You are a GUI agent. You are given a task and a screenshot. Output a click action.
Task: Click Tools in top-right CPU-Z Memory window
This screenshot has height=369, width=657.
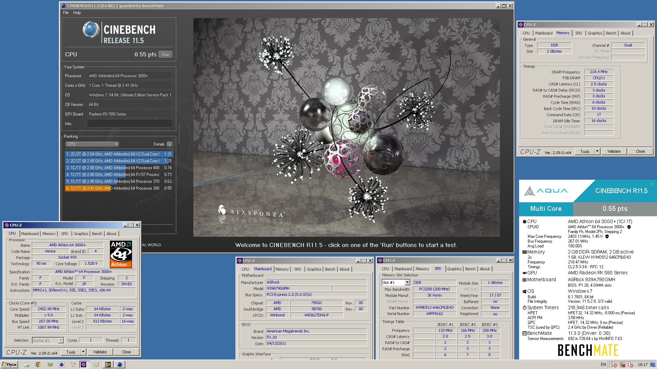pyautogui.click(x=585, y=151)
